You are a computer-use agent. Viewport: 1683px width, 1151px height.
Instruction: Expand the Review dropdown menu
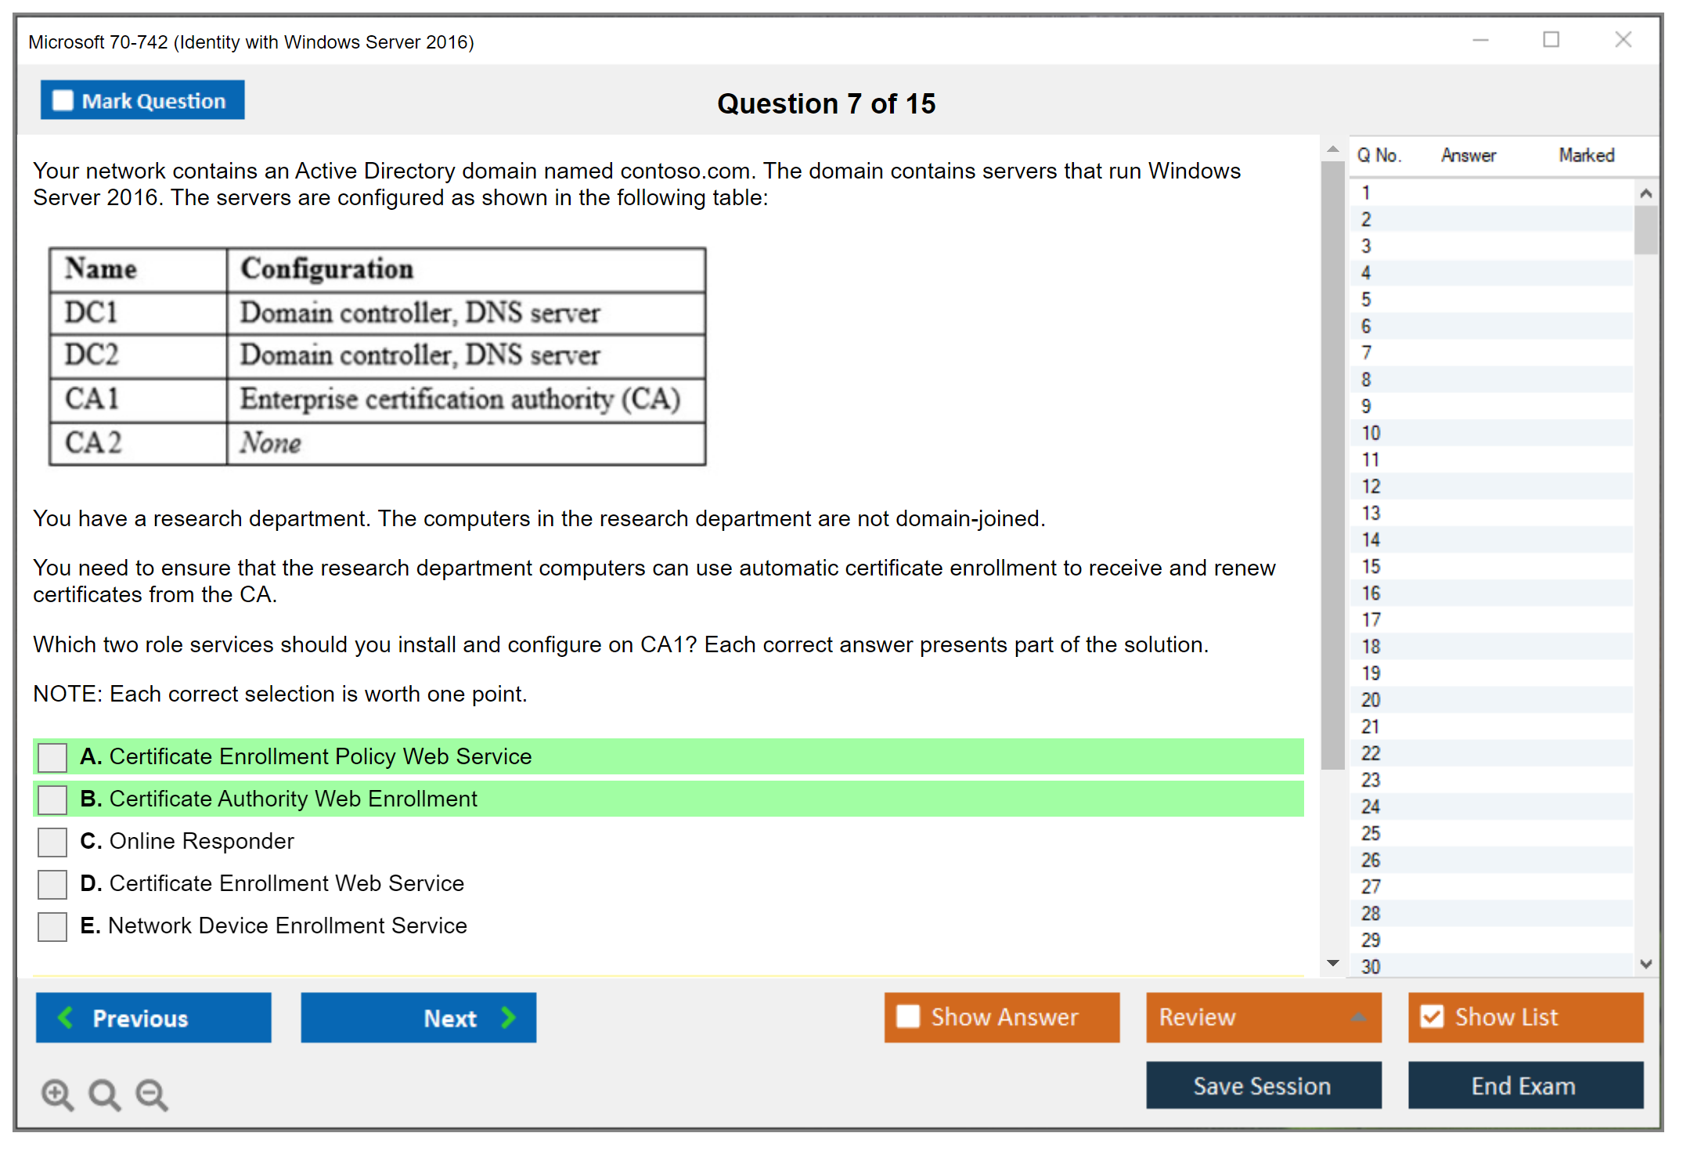click(x=1358, y=1017)
